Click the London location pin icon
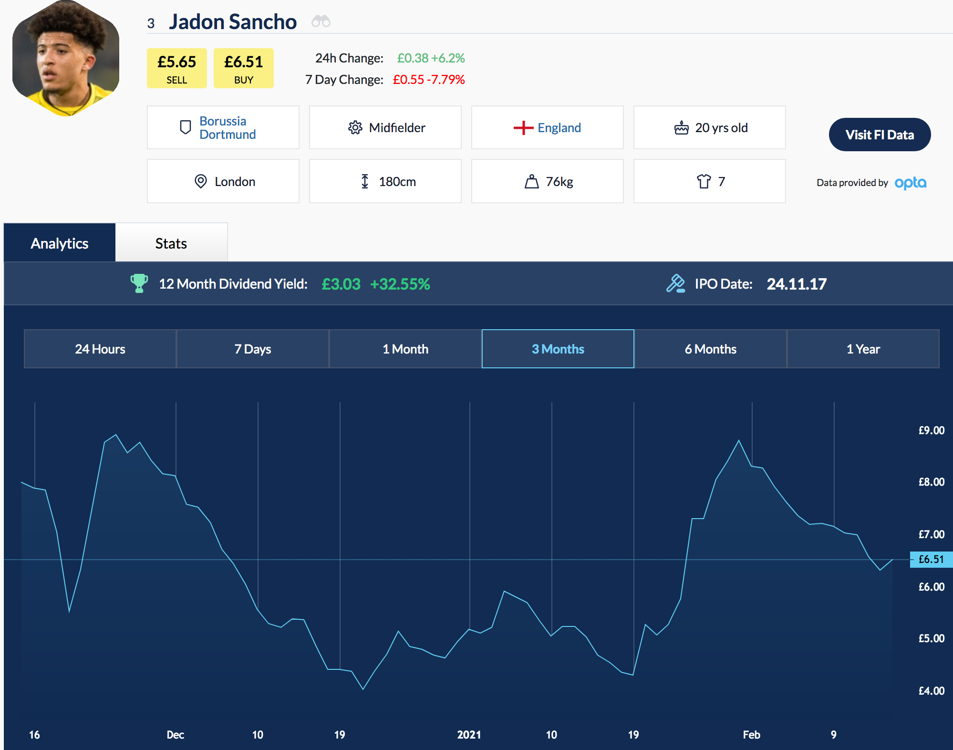Screen dimensions: 953x750 (201, 181)
